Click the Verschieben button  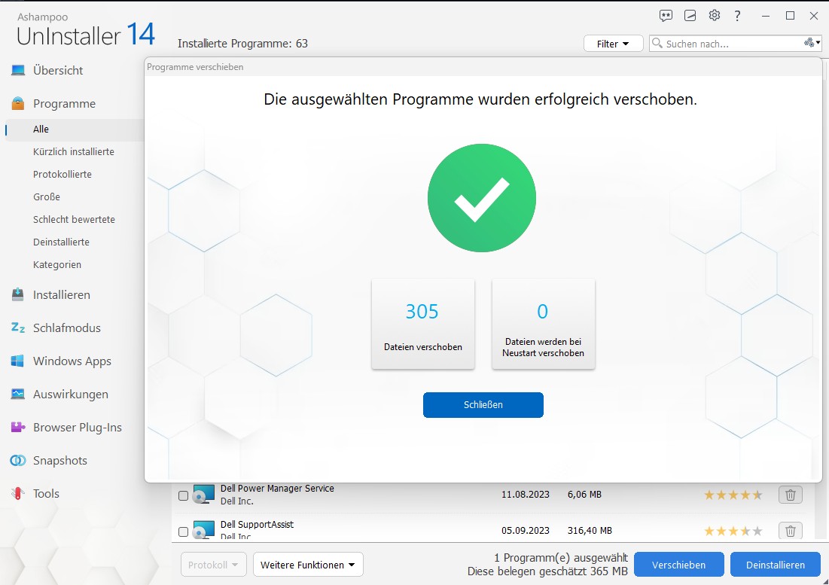pyautogui.click(x=679, y=565)
